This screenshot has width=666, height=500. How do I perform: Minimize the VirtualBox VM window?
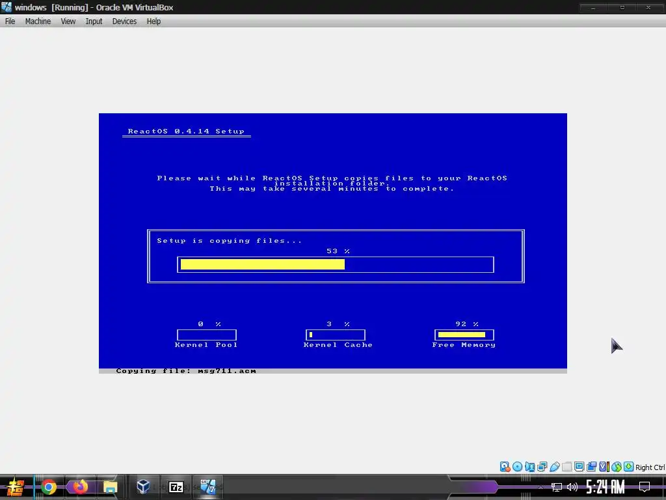click(x=593, y=7)
